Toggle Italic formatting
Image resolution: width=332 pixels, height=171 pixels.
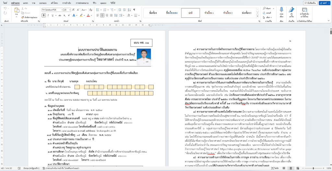[48, 15]
